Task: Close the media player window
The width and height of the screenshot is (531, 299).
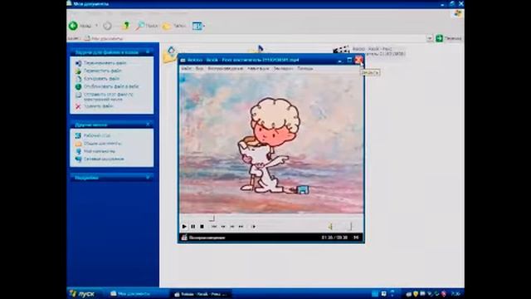Action: point(358,60)
